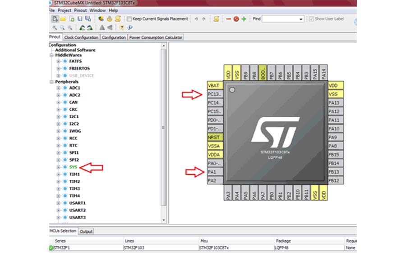Click the red circular disable icon
The width and height of the screenshot is (406, 253).
tap(236, 19)
